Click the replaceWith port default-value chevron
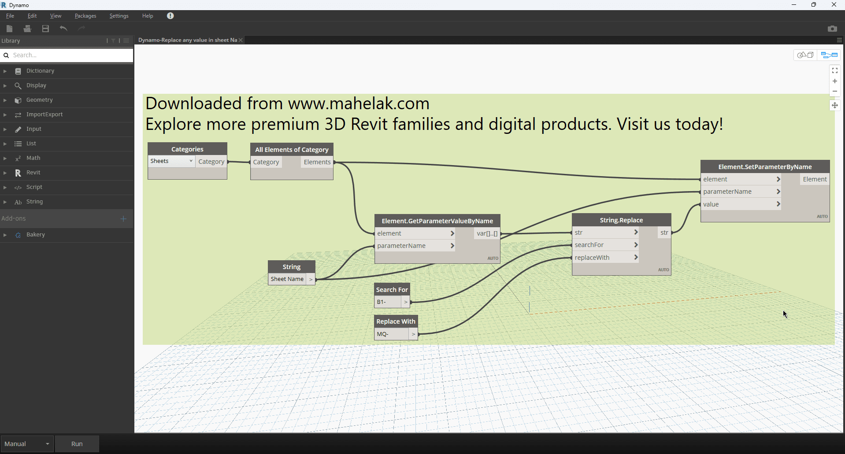 636,257
